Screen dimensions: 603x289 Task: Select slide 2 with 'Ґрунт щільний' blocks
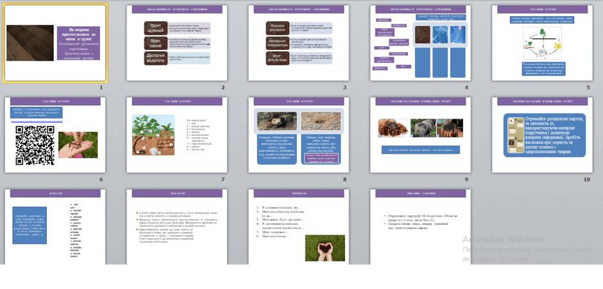tap(177, 43)
